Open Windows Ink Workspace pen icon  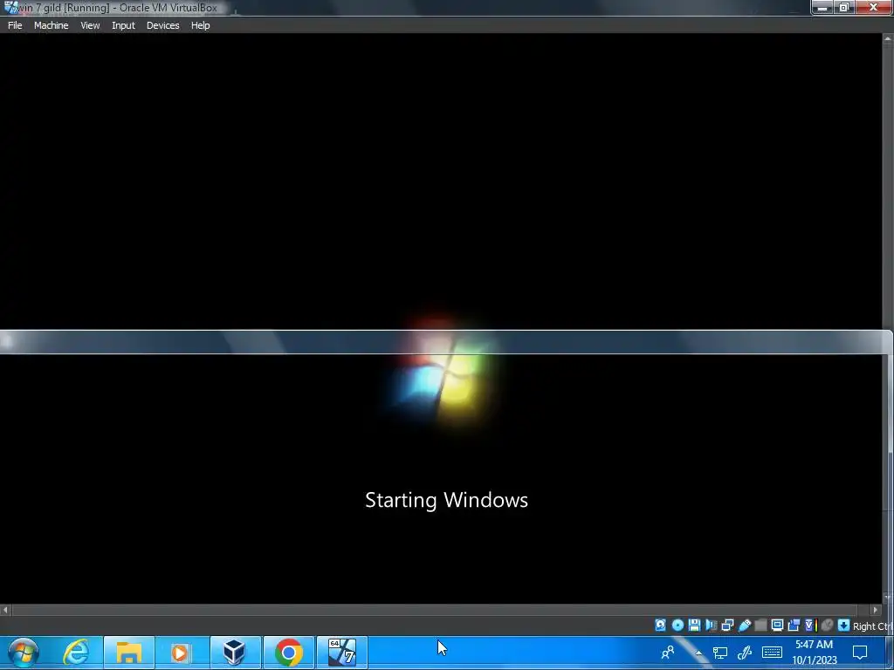point(745,653)
